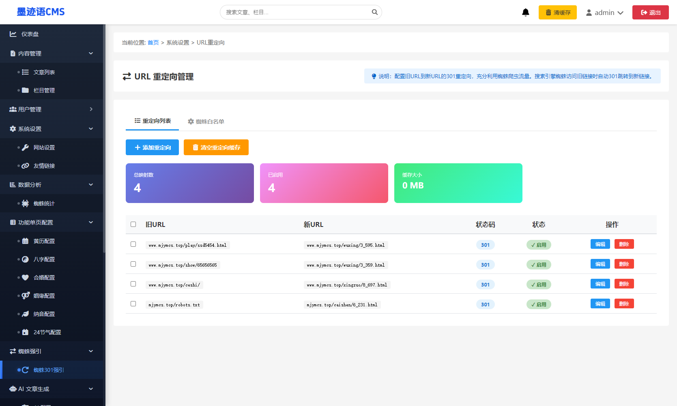Screen dimensions: 677x406
Task: Open 蜘蛛统计 spider icon in sidebar
Action: point(25,203)
